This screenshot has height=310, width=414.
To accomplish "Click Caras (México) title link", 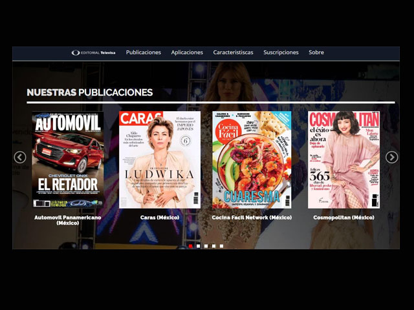I will pos(160,218).
